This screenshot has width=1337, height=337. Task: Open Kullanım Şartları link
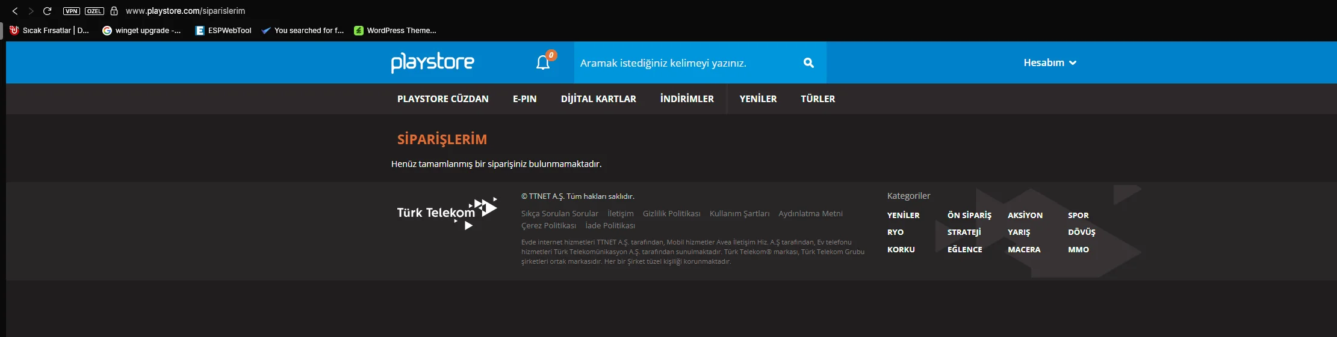coord(739,213)
